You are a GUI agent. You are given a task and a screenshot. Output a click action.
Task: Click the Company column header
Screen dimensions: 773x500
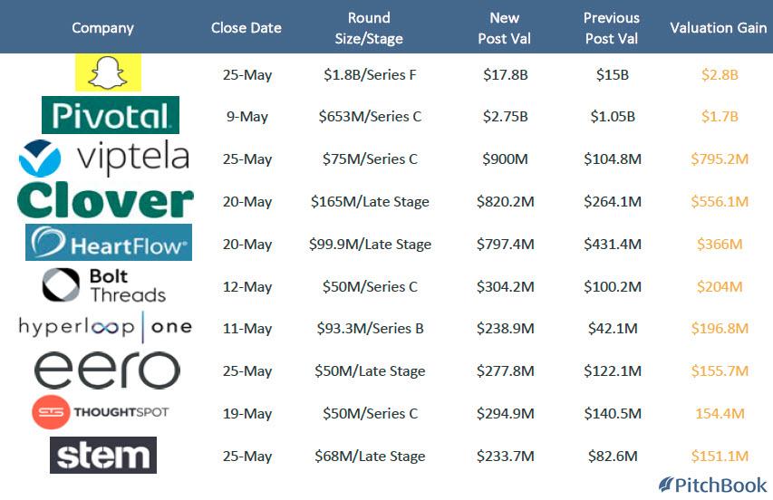click(x=102, y=28)
